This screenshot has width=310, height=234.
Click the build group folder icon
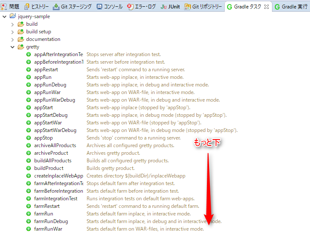(21, 24)
